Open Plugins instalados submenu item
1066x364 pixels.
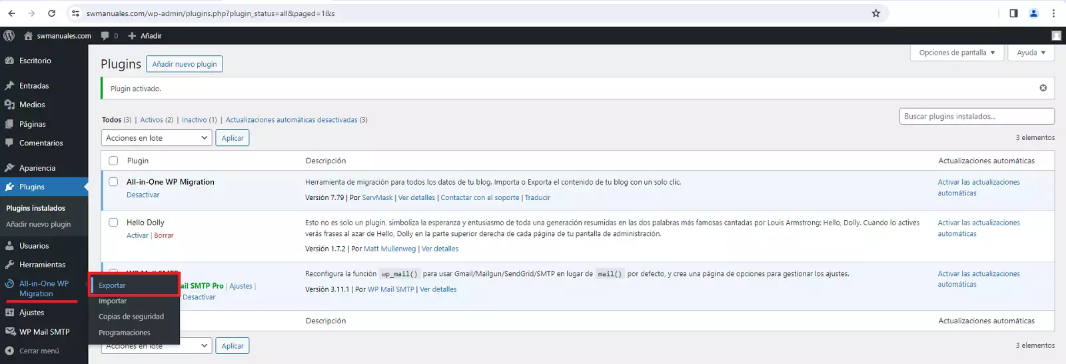click(x=36, y=208)
